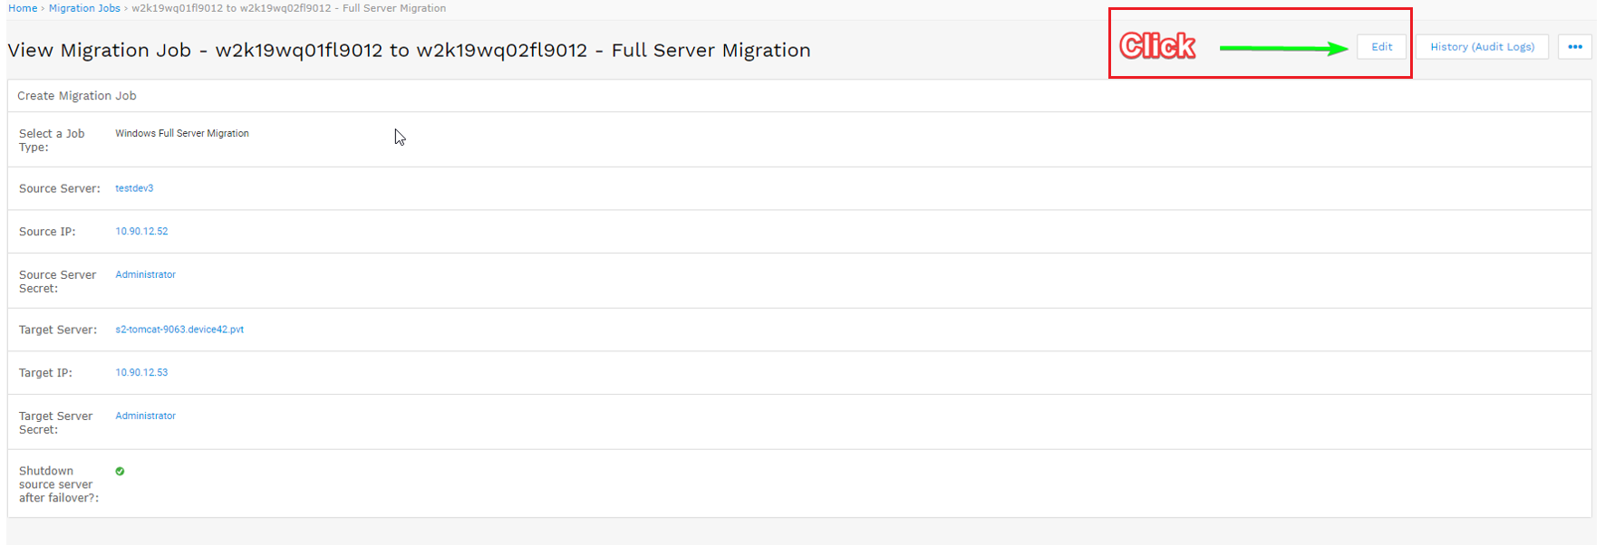This screenshot has width=1605, height=545.
Task: Click the View Migration Job page title
Action: click(x=408, y=51)
